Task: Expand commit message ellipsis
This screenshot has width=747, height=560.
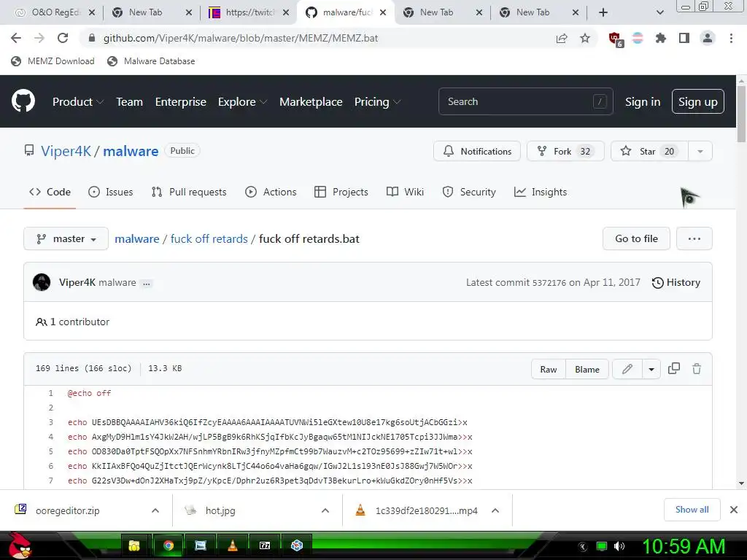Action: pyautogui.click(x=147, y=284)
